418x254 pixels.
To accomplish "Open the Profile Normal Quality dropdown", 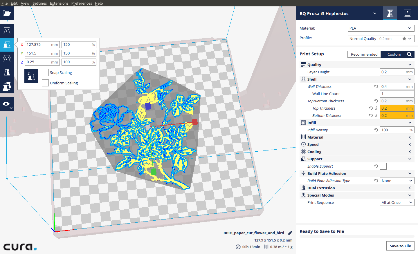I will [381, 39].
